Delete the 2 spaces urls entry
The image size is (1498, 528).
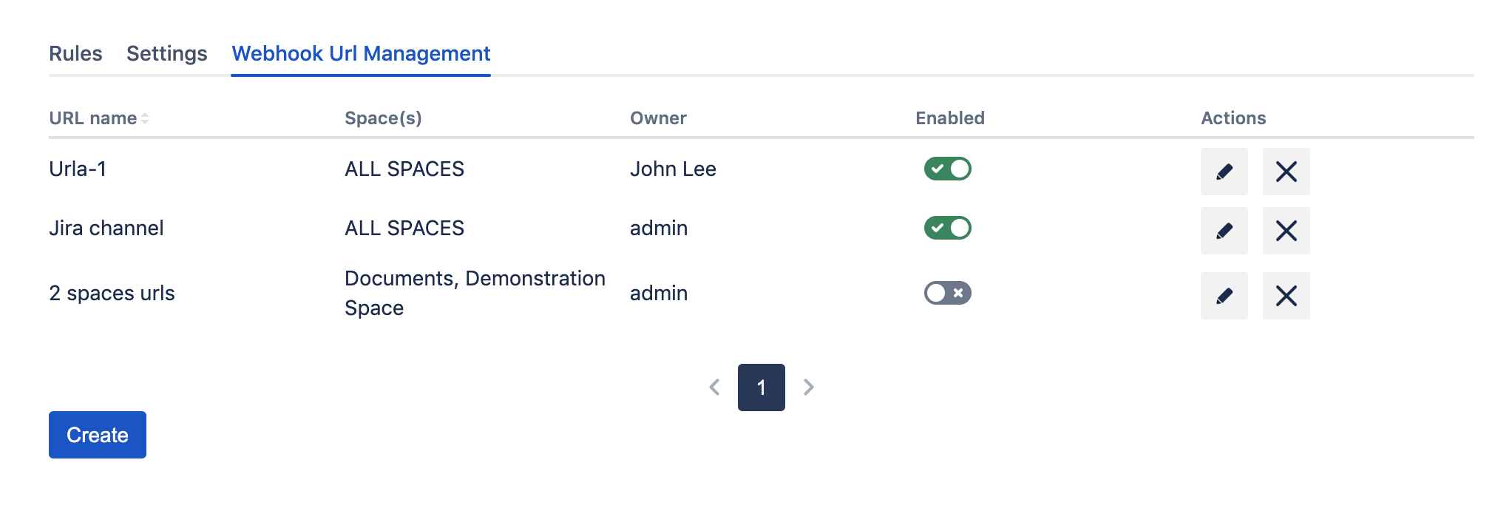click(1286, 296)
